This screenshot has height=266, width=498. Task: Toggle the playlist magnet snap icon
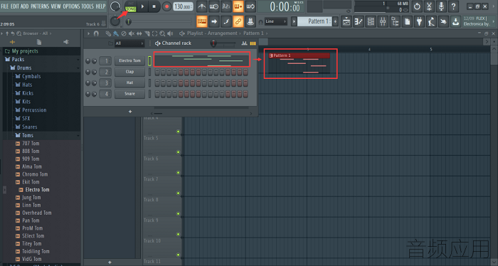click(x=96, y=33)
